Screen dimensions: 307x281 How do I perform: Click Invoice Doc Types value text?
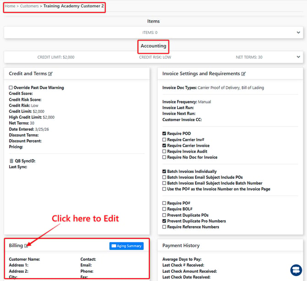click(231, 88)
